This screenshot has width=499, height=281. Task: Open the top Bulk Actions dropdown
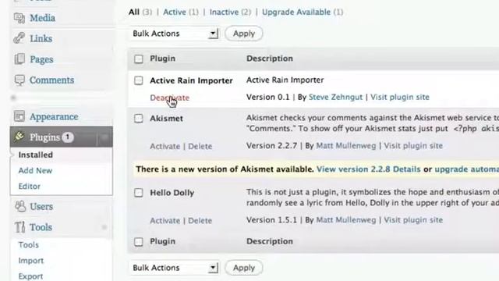(x=175, y=34)
